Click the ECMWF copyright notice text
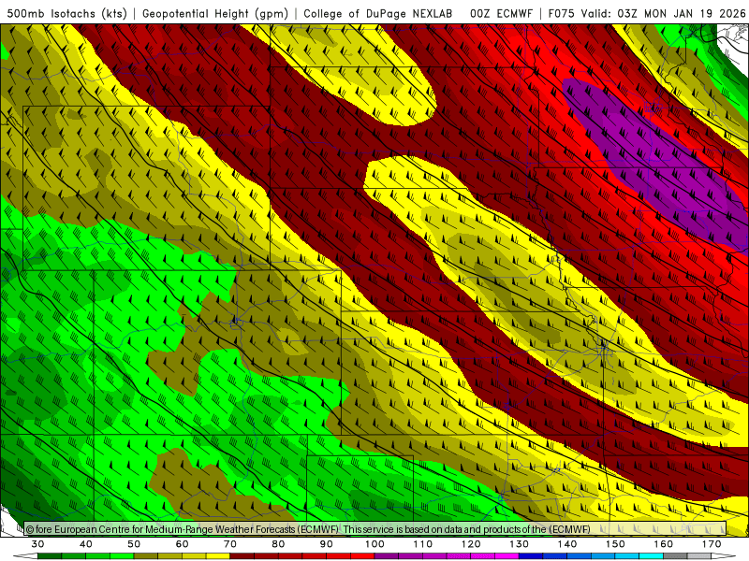The height and width of the screenshot is (561, 749). tap(308, 529)
